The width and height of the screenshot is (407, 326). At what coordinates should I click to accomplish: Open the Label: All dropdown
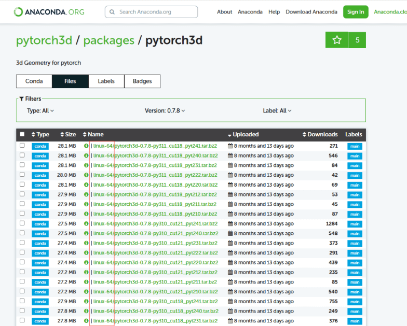point(277,110)
